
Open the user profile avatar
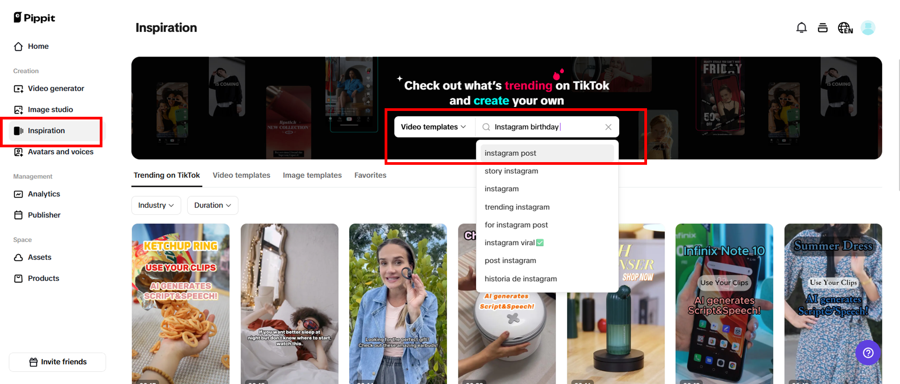868,28
